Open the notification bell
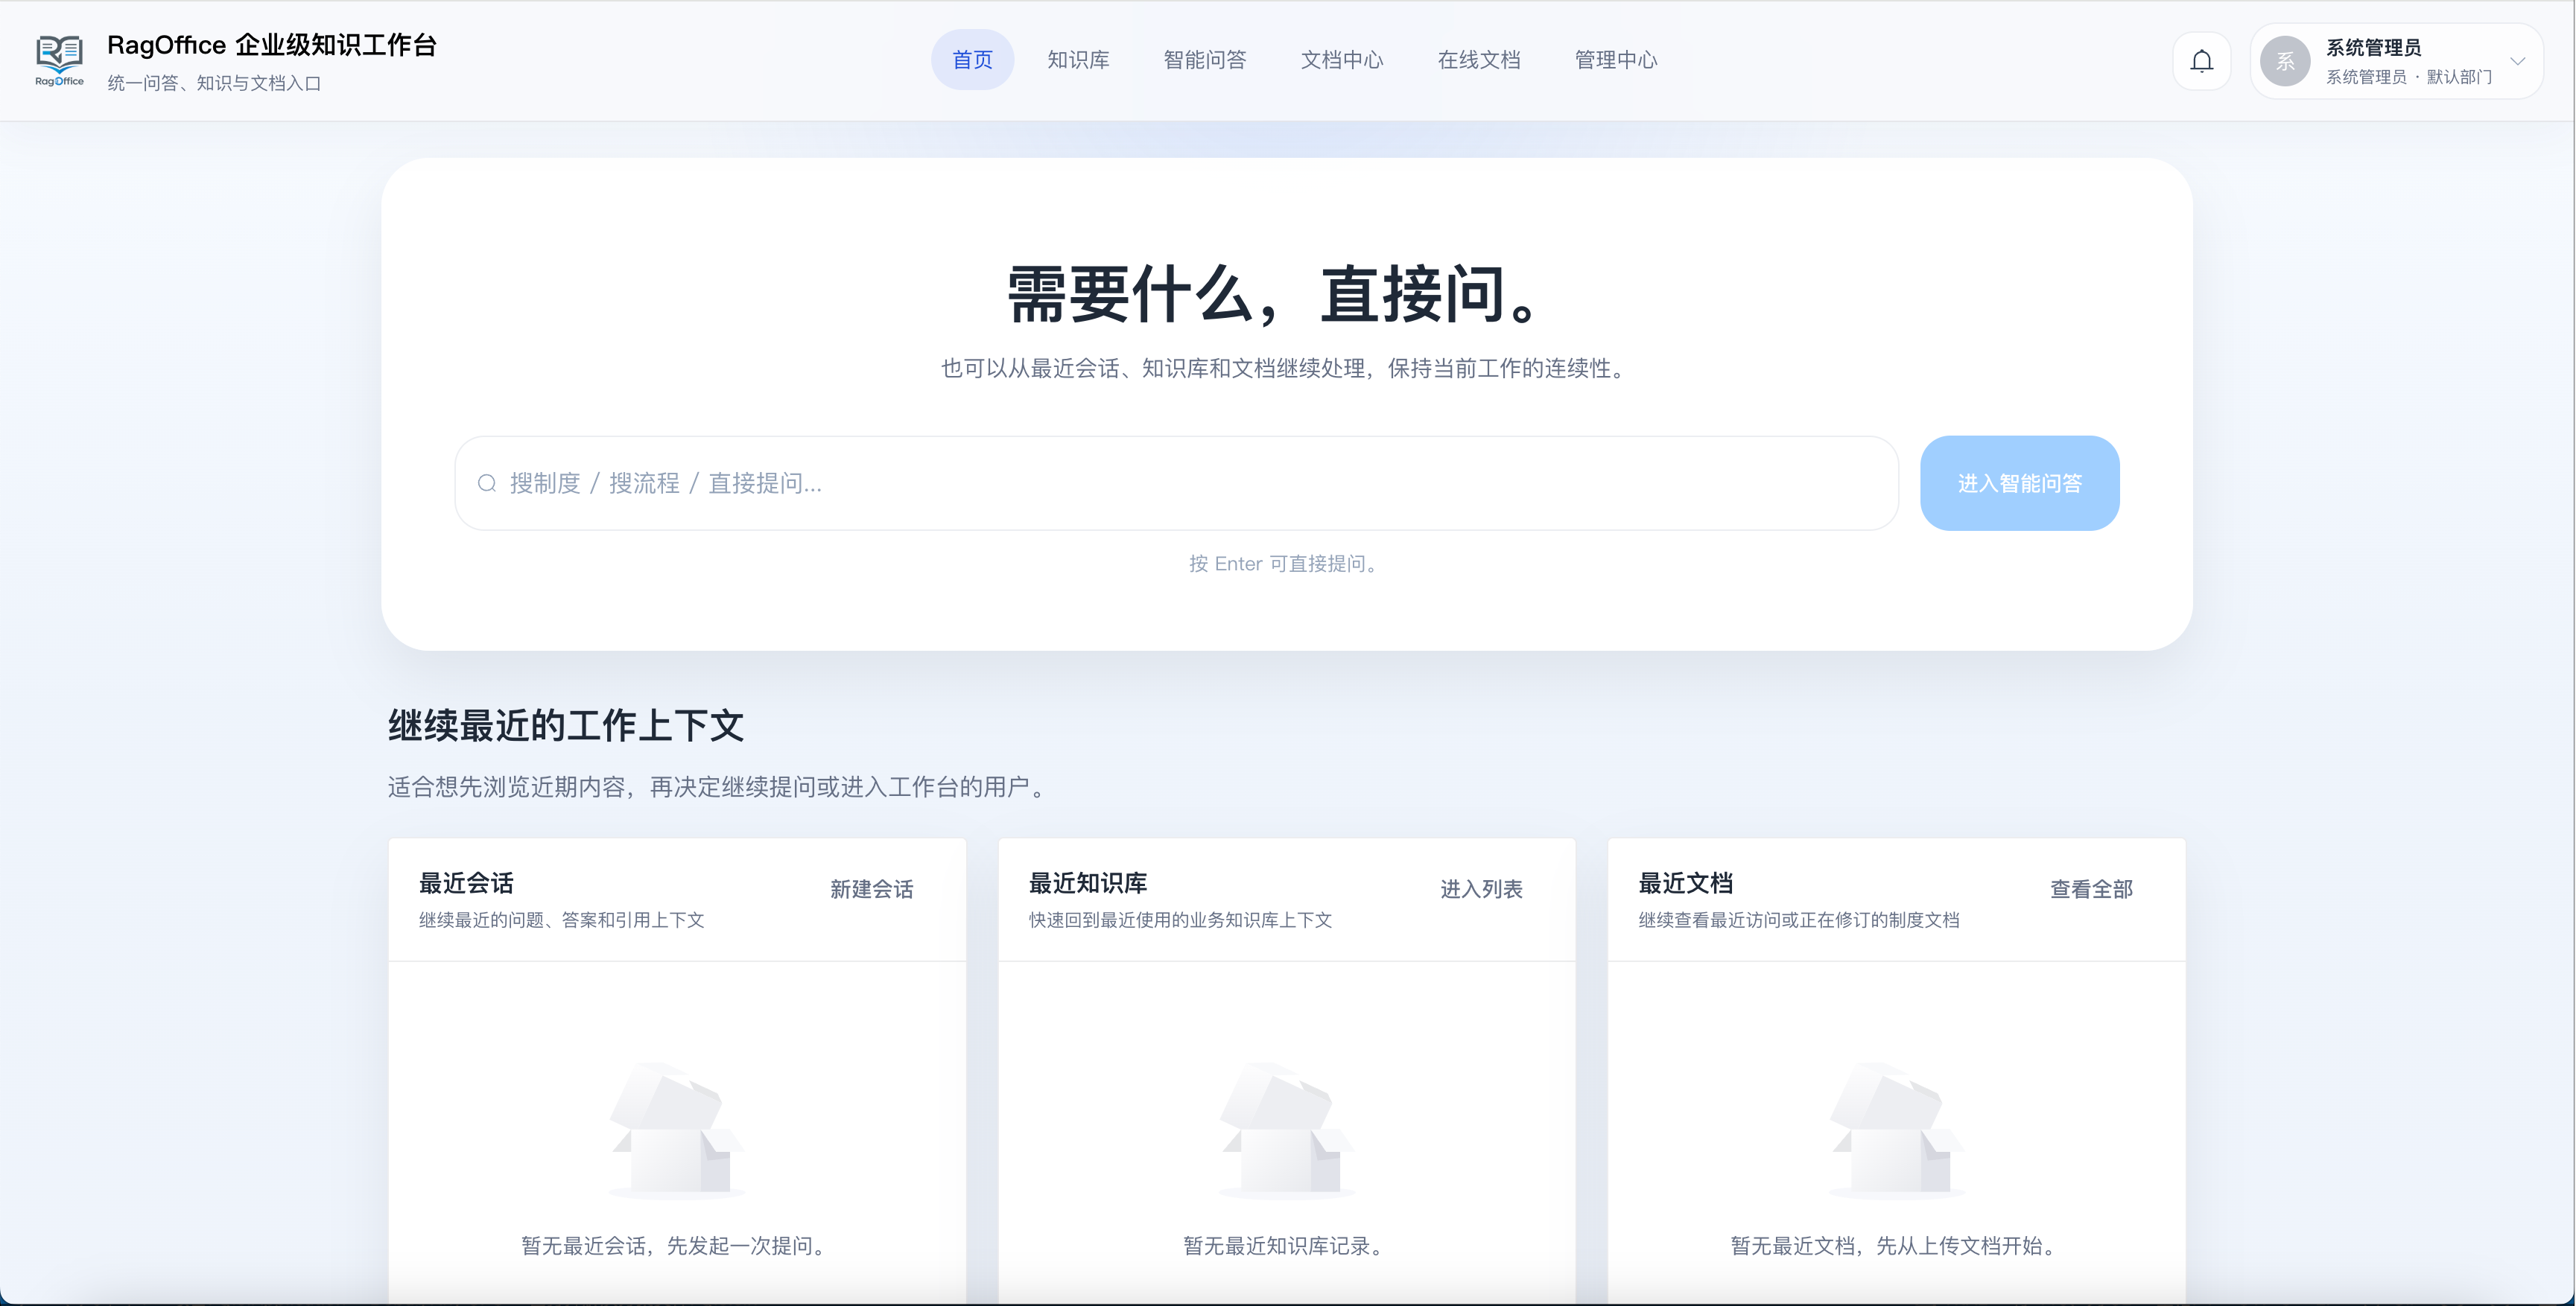The image size is (2576, 1306). 2201,61
